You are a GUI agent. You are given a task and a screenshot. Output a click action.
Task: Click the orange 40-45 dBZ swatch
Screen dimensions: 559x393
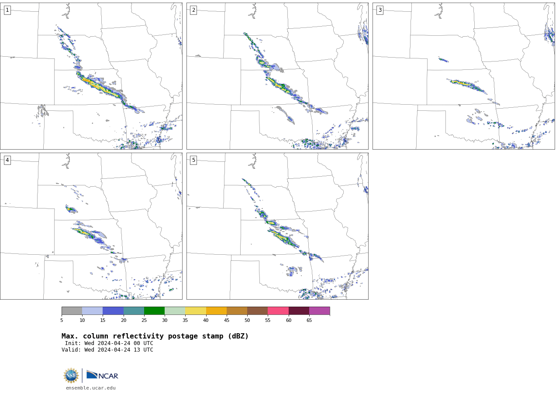click(x=216, y=311)
